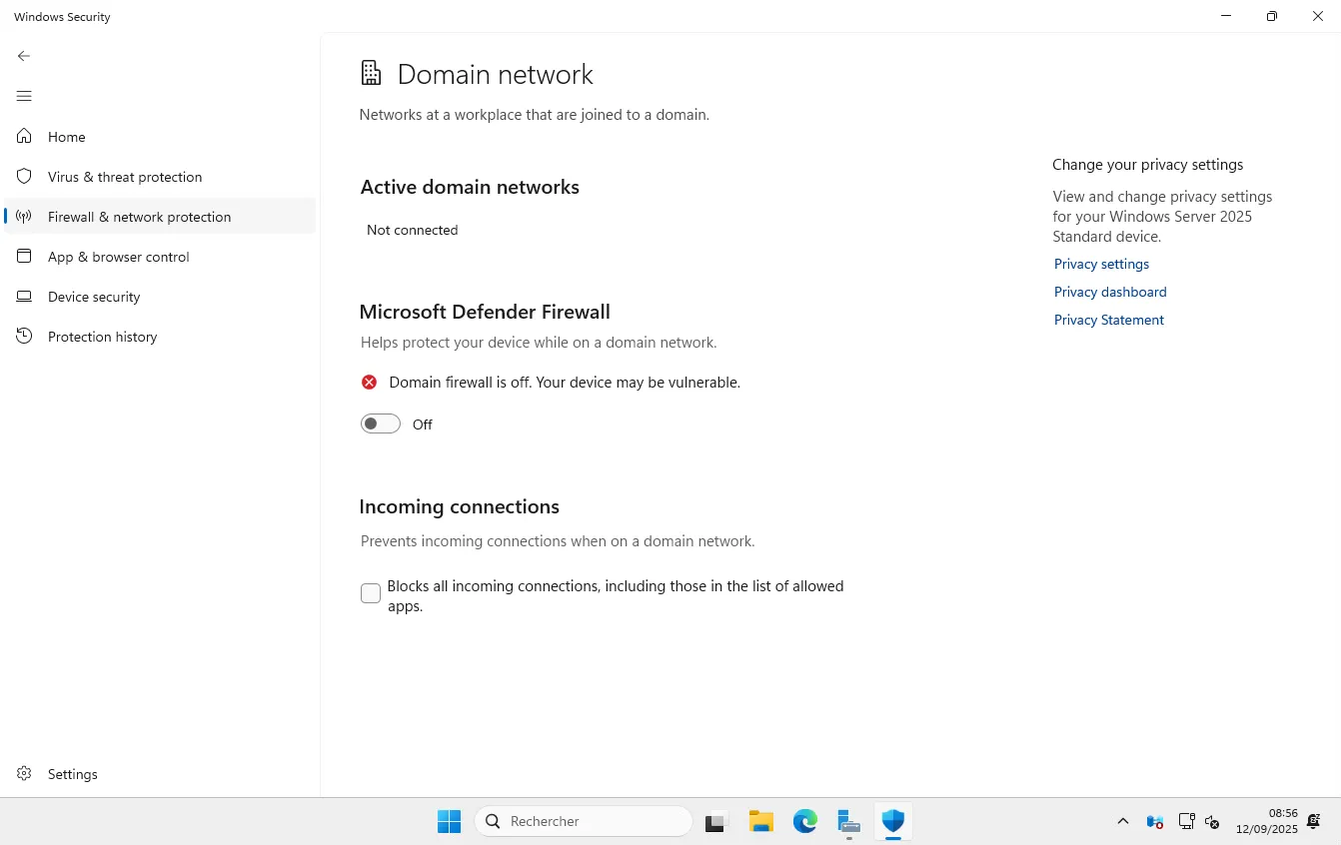
Task: Open the Privacy Statement link
Action: tap(1108, 320)
